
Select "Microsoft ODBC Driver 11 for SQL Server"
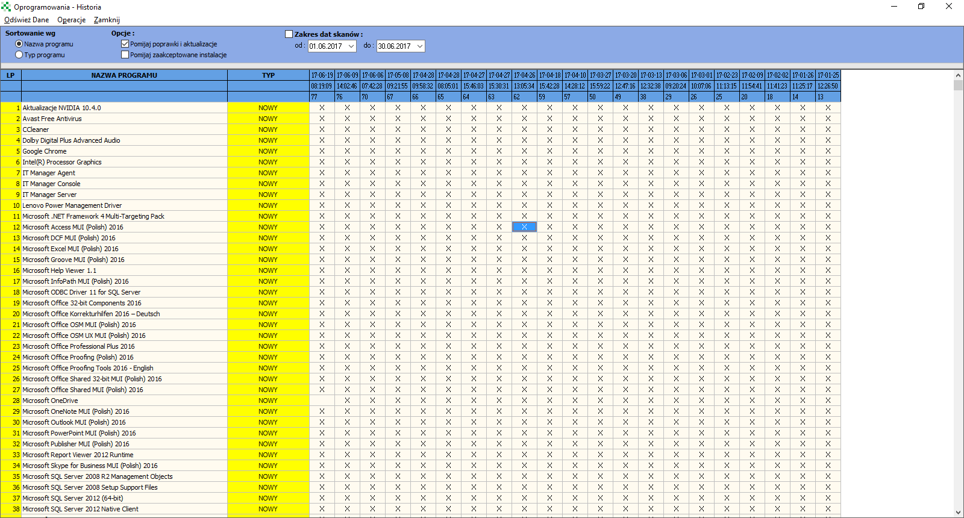(x=81, y=292)
